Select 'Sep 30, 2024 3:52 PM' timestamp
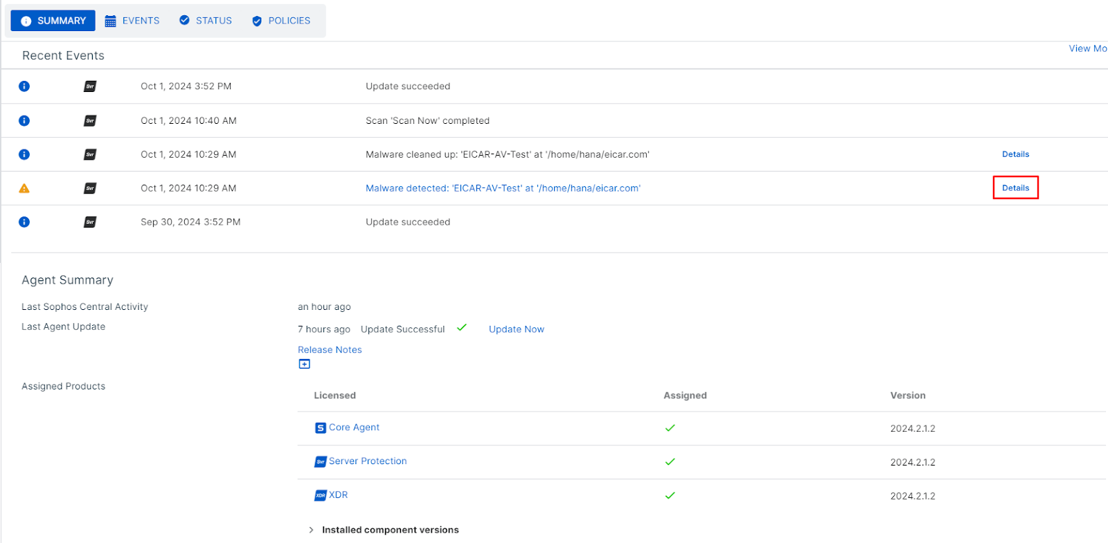The image size is (1108, 543). click(190, 222)
